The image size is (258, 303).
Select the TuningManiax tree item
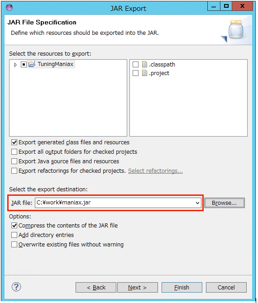pyautogui.click(x=56, y=64)
